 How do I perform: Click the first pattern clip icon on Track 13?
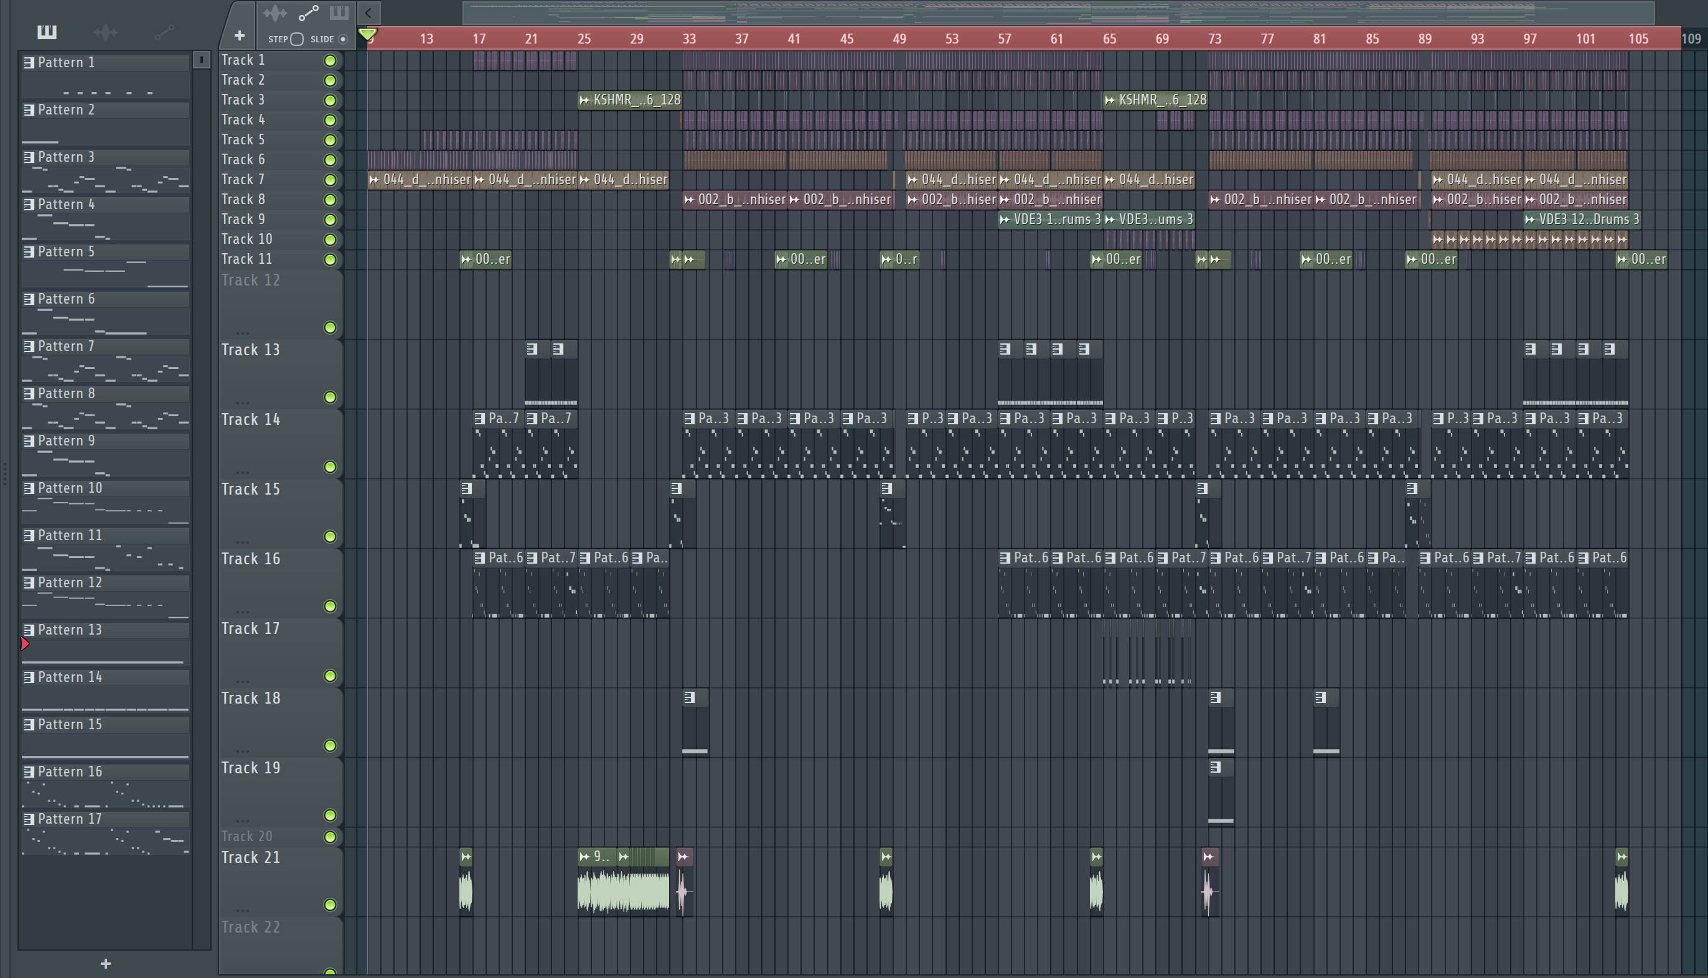click(x=532, y=348)
